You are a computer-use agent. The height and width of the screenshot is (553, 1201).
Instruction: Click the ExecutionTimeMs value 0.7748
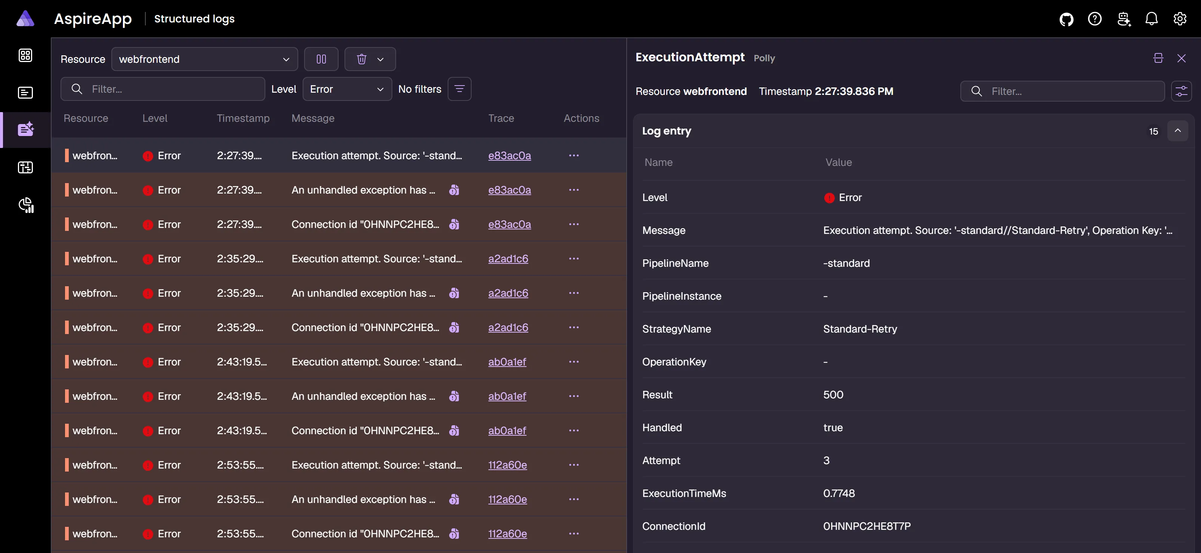point(838,493)
